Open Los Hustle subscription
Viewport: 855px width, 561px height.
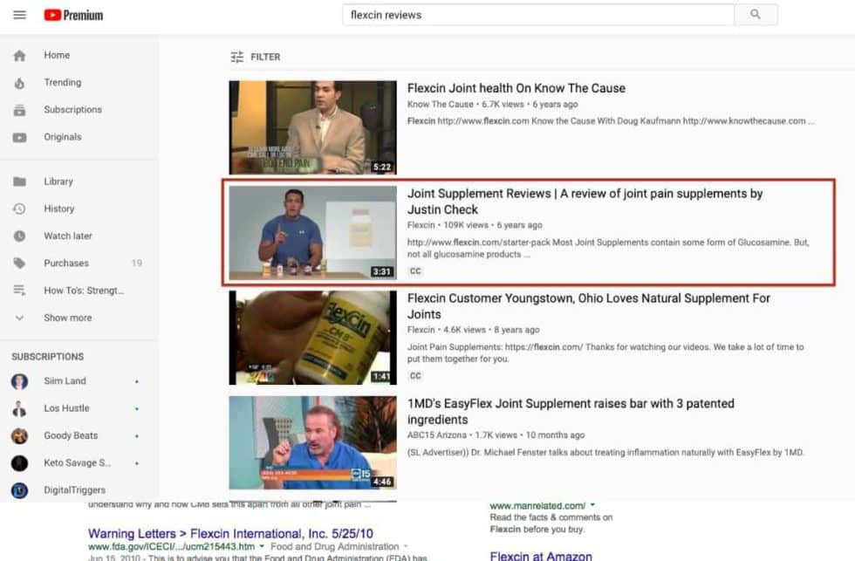66,408
